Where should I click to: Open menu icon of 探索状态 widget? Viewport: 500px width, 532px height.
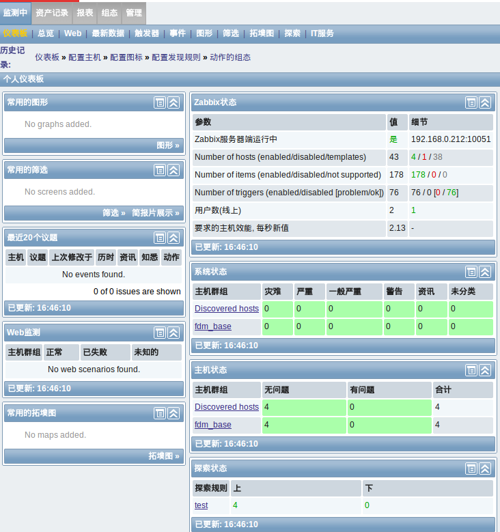(x=471, y=468)
